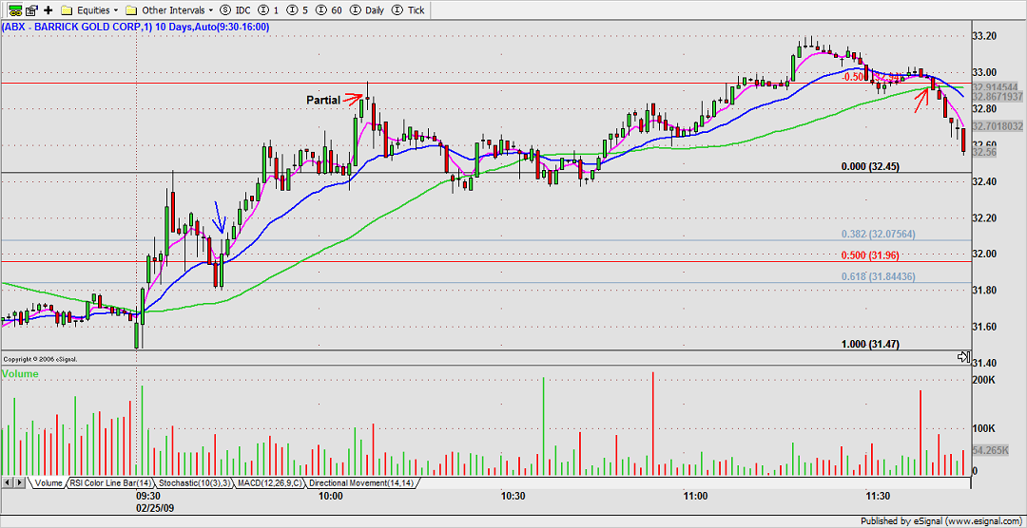The height and width of the screenshot is (528, 1027).
Task: Click the 11:30 time axis label
Action: tap(877, 497)
